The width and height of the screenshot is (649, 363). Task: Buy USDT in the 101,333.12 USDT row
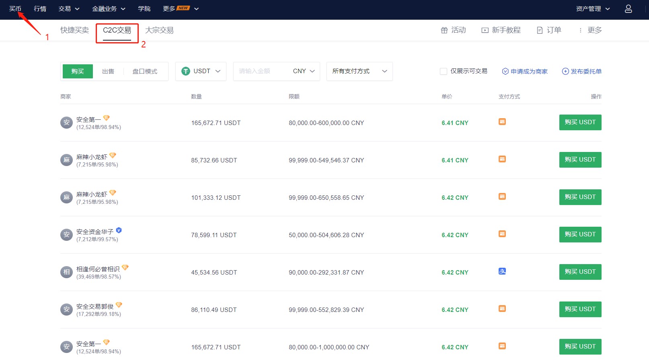(580, 197)
